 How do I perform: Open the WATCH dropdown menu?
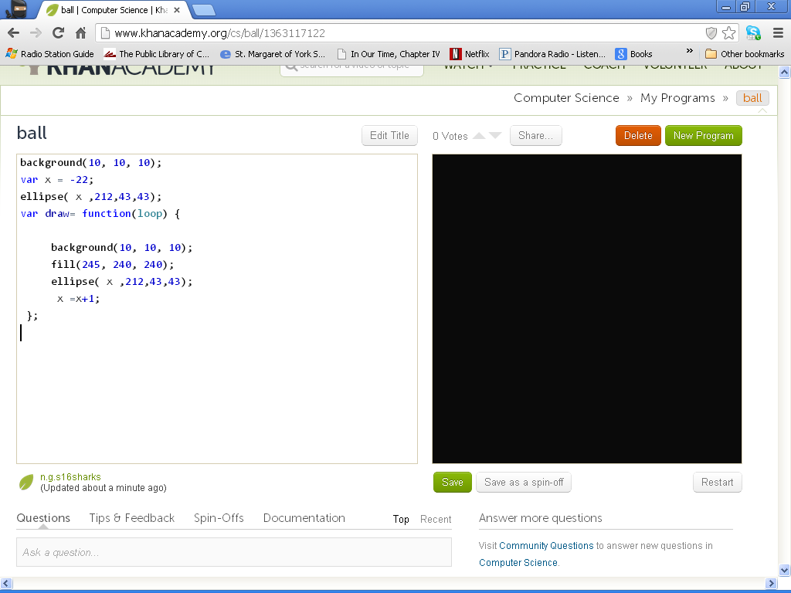coord(468,66)
